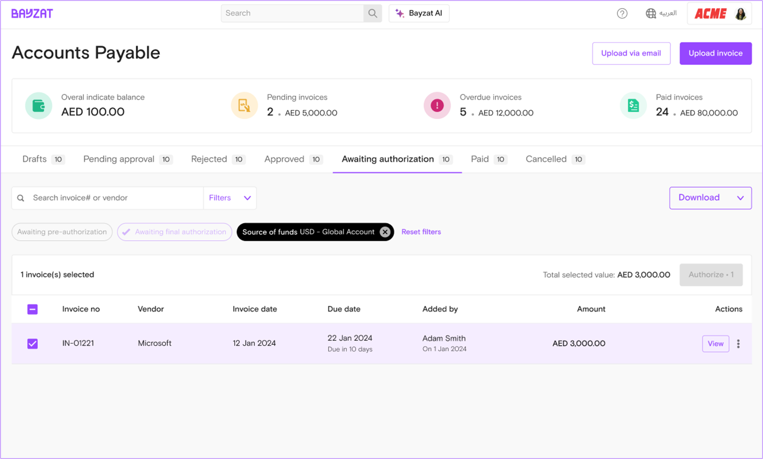
Task: Open the Download dropdown
Action: click(x=710, y=198)
